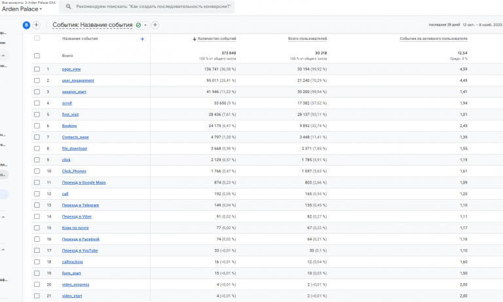
Task: Click the plus icon right of the report title
Action: click(155, 25)
